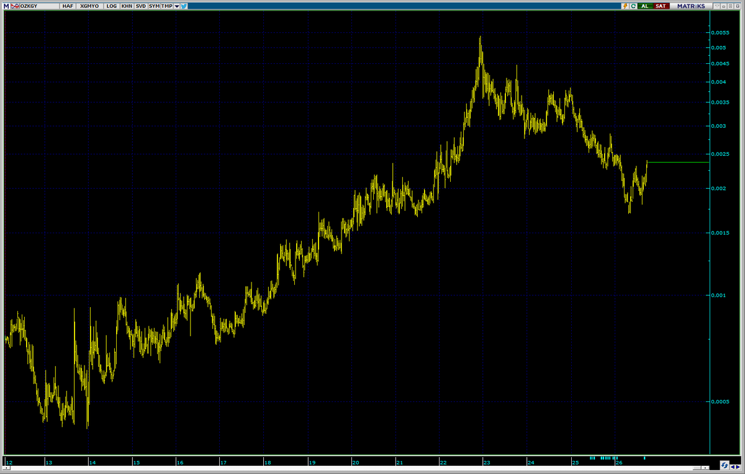Screen dimensions: 745x474
Task: Click the KHN toolbar button
Action: click(127, 6)
